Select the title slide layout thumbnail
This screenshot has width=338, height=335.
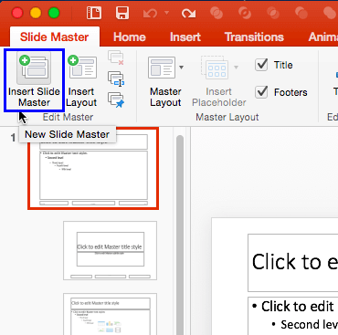coord(111,250)
